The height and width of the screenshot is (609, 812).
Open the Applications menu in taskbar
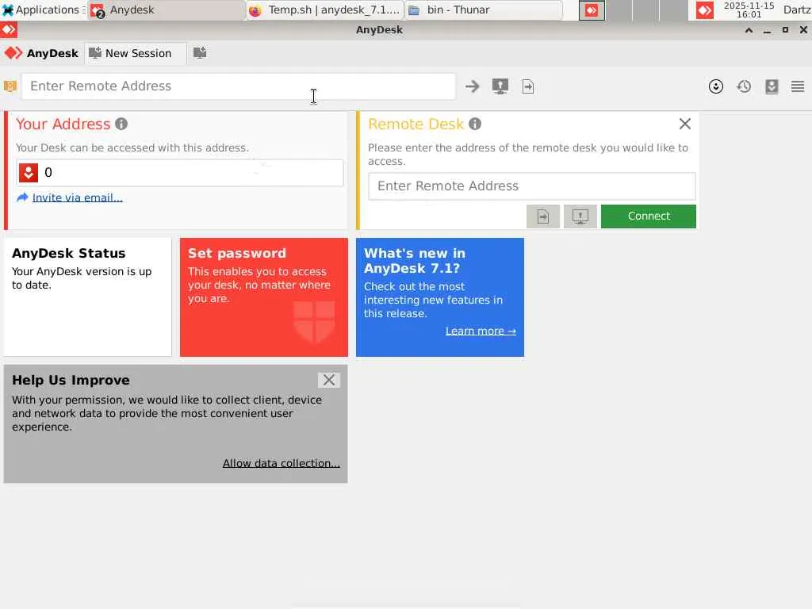point(42,10)
